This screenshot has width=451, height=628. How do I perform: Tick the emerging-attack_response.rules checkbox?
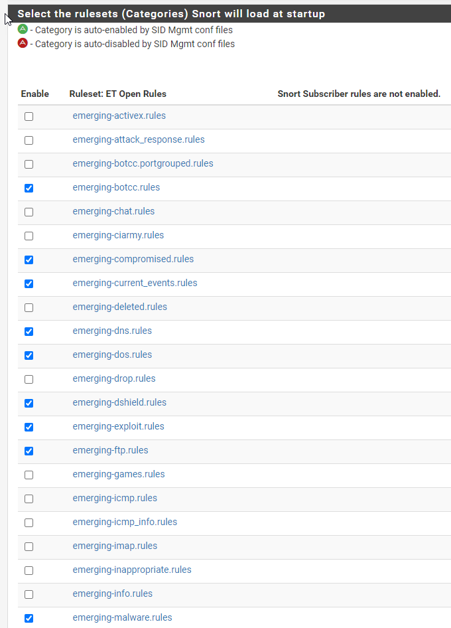tap(29, 141)
